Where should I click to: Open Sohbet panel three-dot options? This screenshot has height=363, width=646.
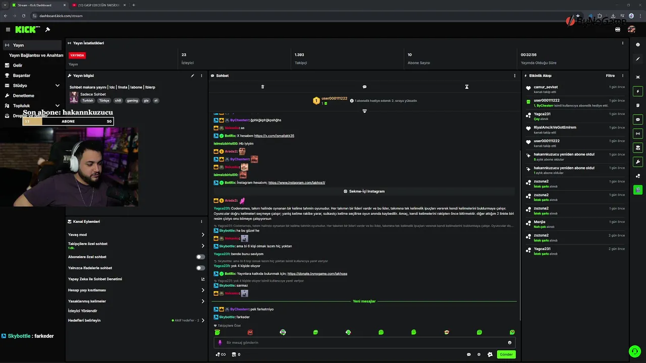pyautogui.click(x=515, y=76)
